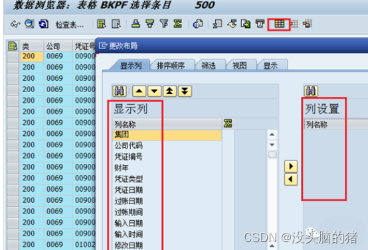Click the 公司 column header in table
368x250 pixels.
click(x=58, y=46)
